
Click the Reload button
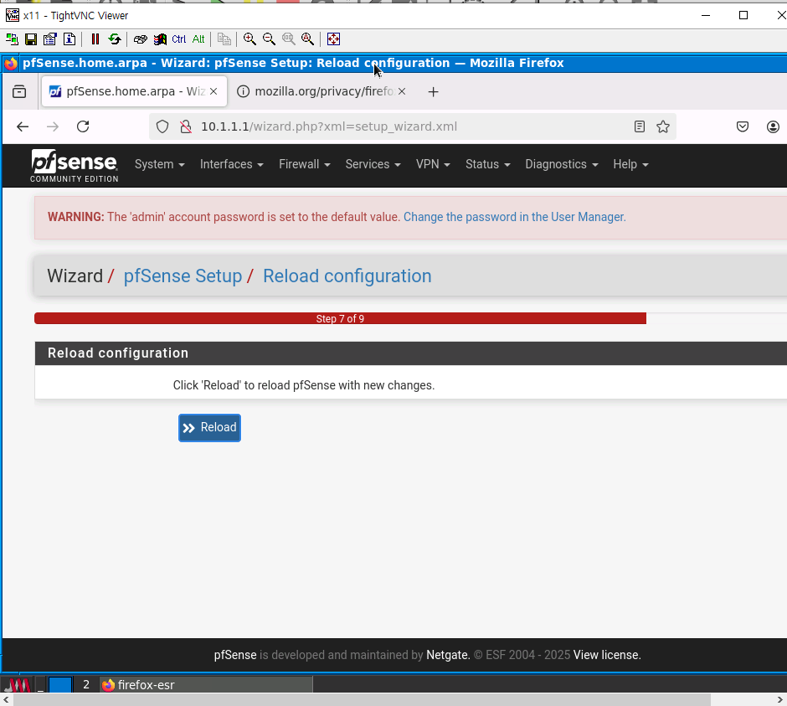tap(210, 428)
